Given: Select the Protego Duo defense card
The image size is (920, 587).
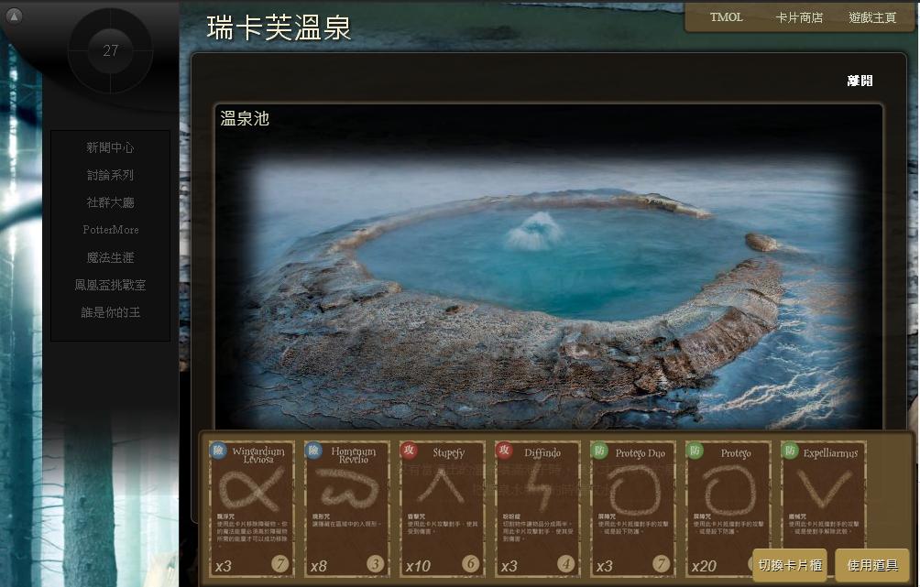Looking at the screenshot, I should [x=633, y=509].
